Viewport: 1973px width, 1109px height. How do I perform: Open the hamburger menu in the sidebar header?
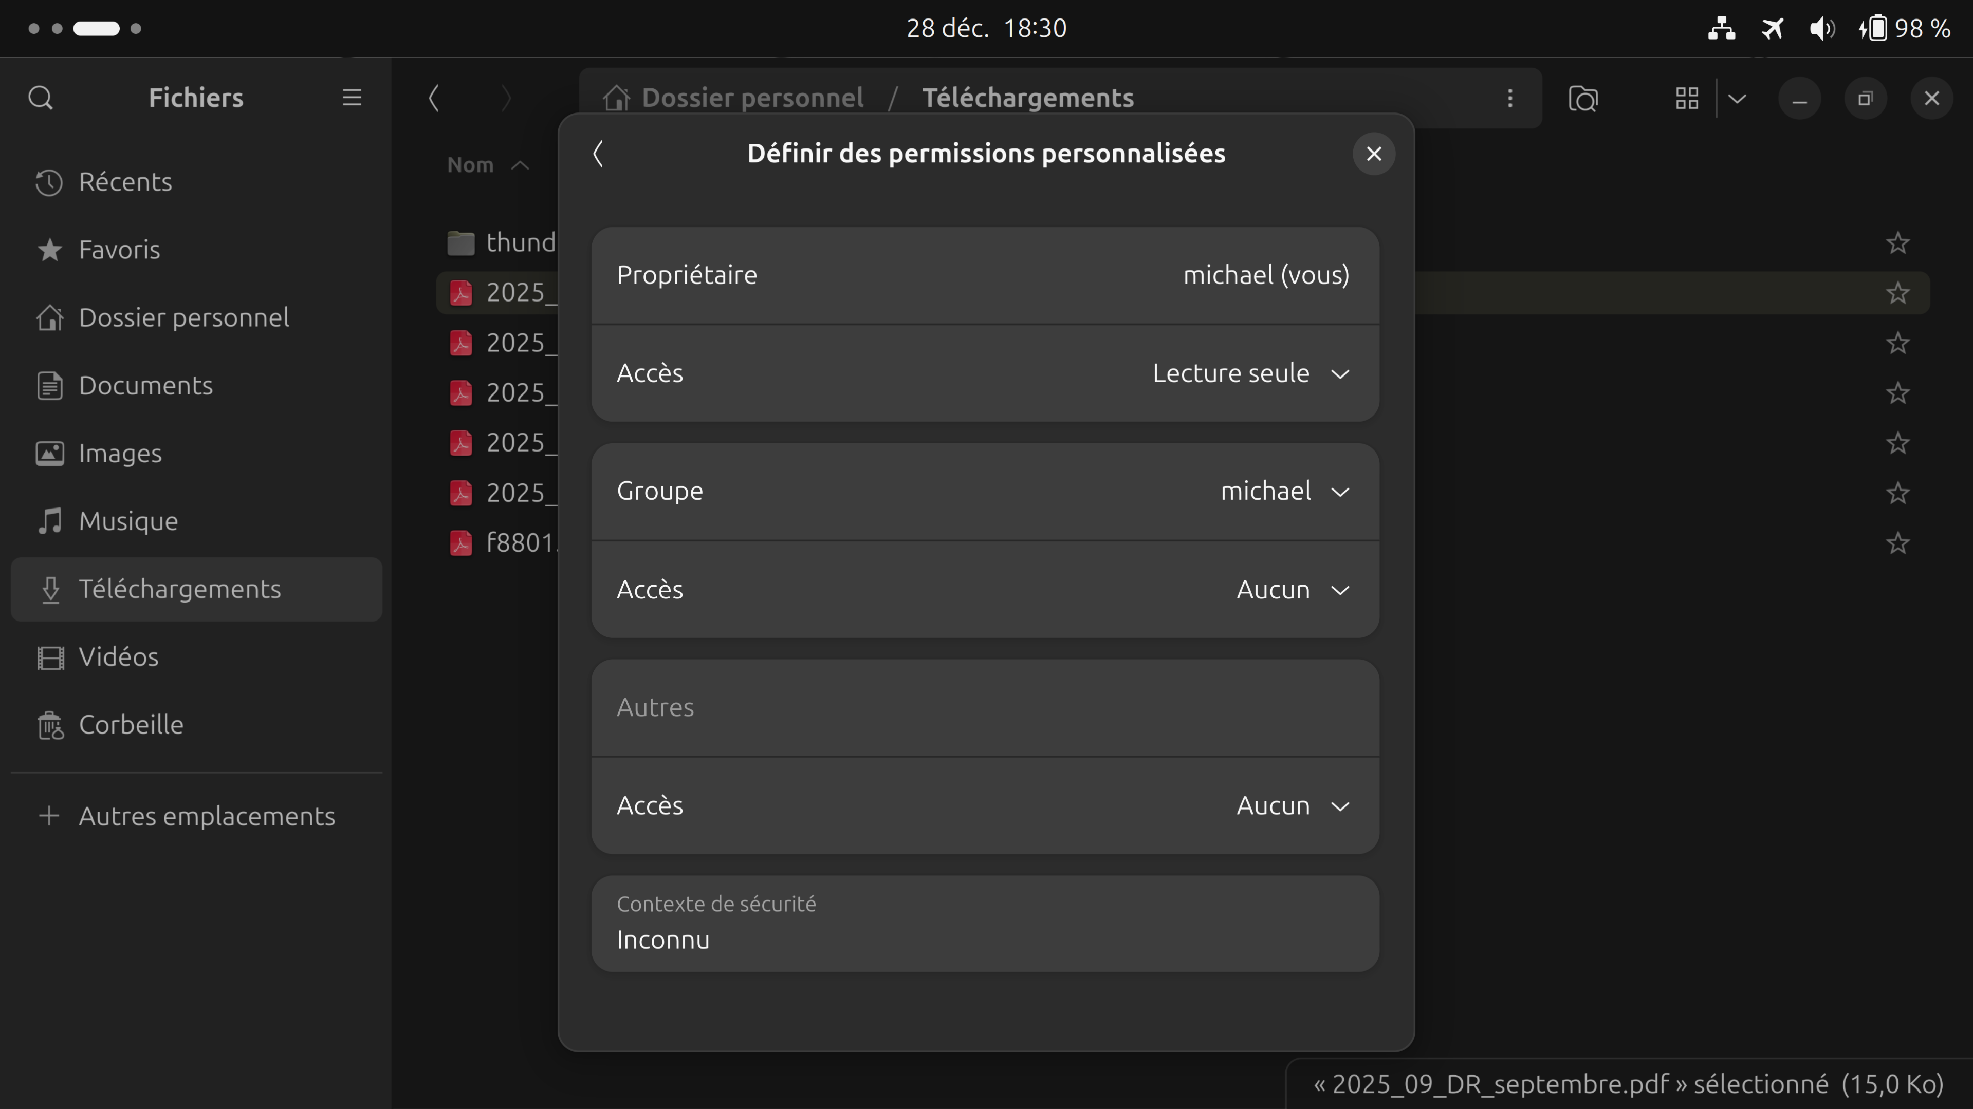[x=352, y=98]
